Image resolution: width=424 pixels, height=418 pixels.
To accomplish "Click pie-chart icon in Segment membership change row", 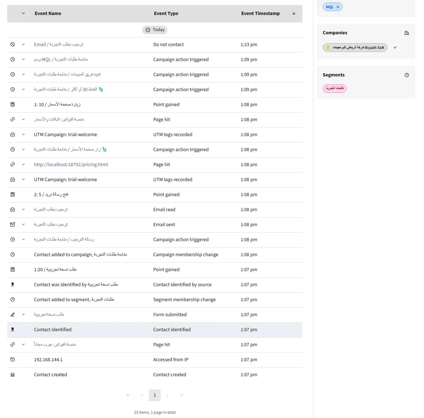I will (13, 299).
